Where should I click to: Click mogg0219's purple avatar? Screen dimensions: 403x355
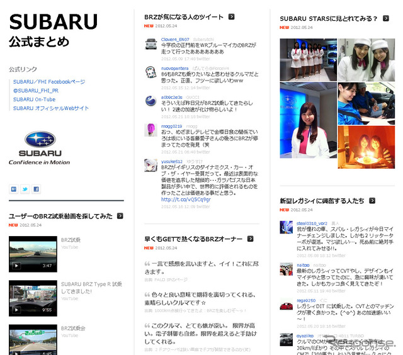point(151,130)
